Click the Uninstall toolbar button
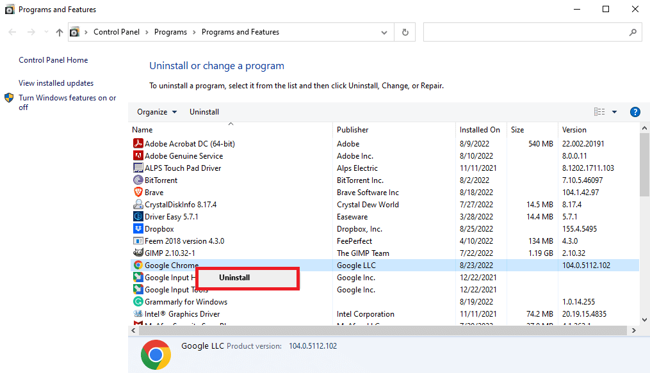This screenshot has height=373, width=650. (x=204, y=111)
